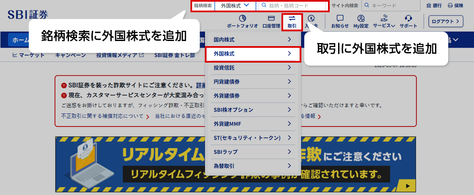474x195 pixels.
Task: Open the マーケット market tab
Action: [29, 55]
